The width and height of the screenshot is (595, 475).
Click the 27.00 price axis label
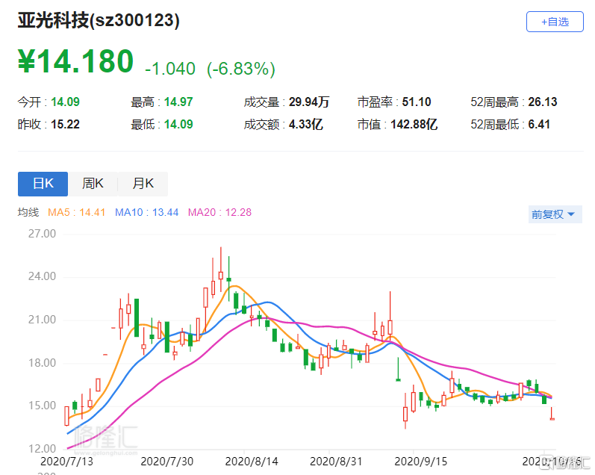pyautogui.click(x=42, y=234)
